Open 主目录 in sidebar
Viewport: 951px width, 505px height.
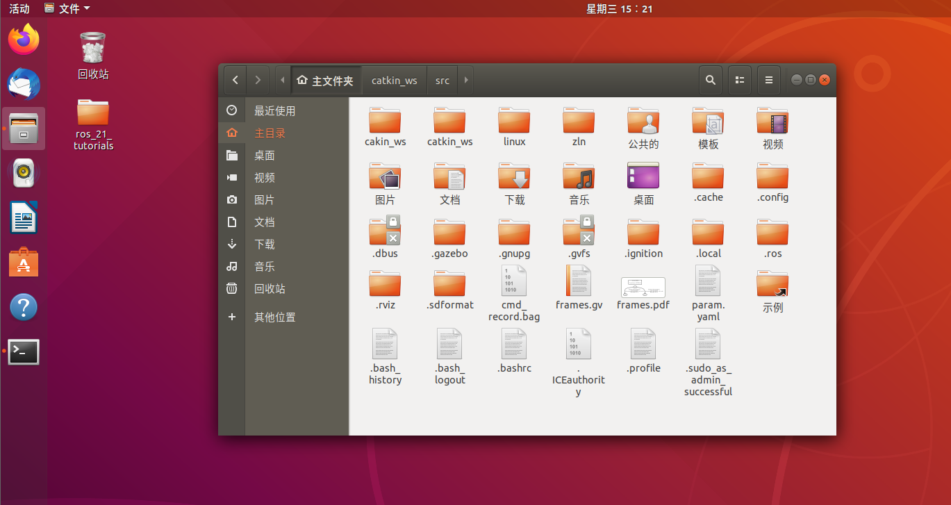[283, 133]
